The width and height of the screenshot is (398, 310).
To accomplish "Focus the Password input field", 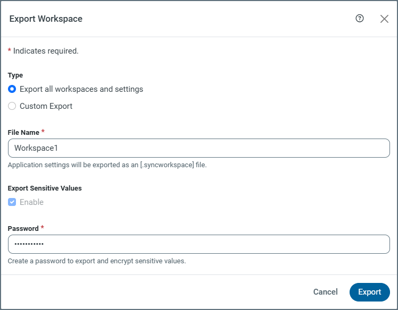I will click(199, 244).
